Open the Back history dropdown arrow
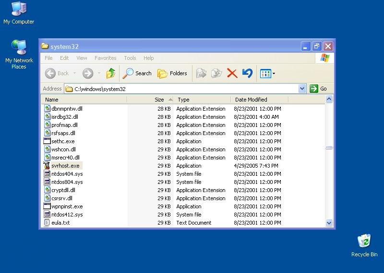384x273 pixels. coord(75,73)
